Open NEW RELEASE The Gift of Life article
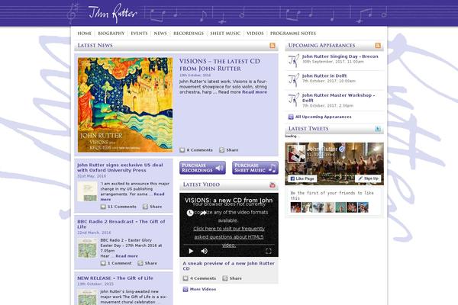458x305 pixels. pyautogui.click(x=115, y=278)
